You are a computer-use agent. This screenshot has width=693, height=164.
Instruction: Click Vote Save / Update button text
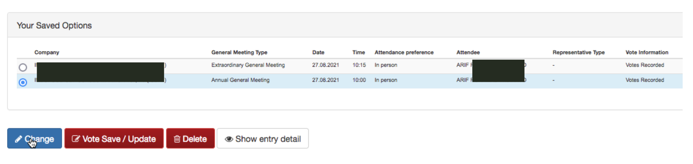(x=119, y=139)
